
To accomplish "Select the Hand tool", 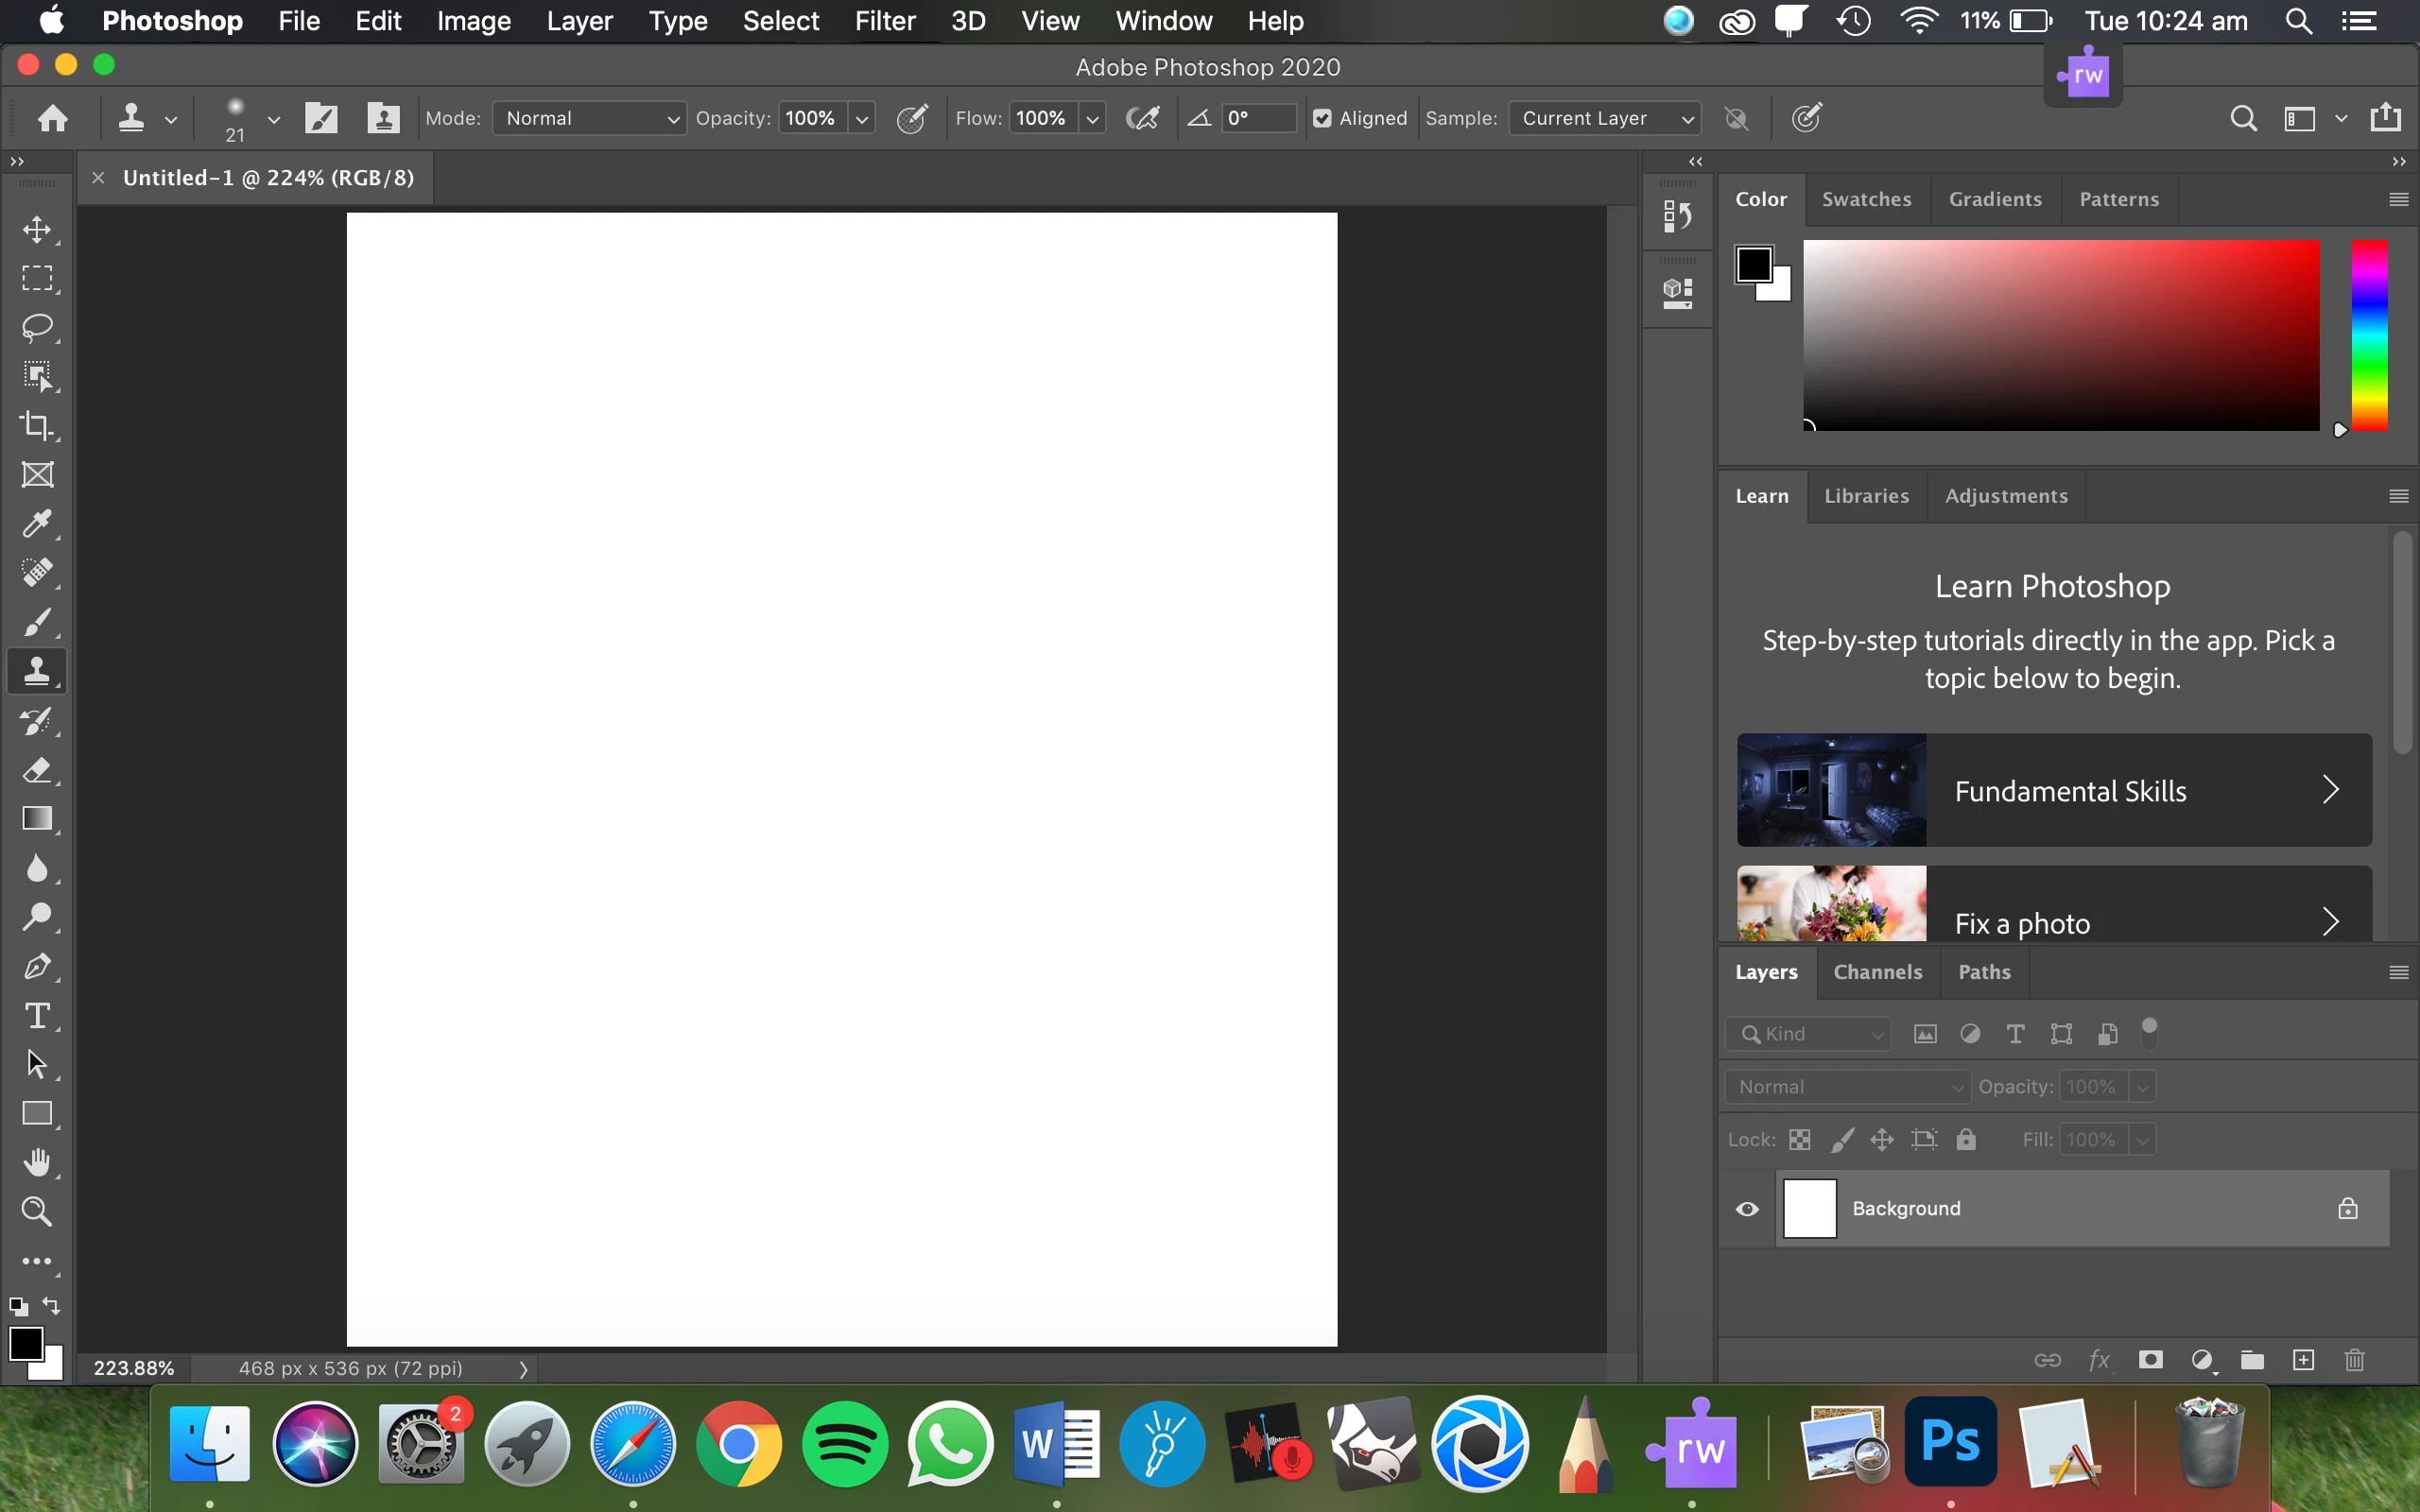I will click(37, 1163).
